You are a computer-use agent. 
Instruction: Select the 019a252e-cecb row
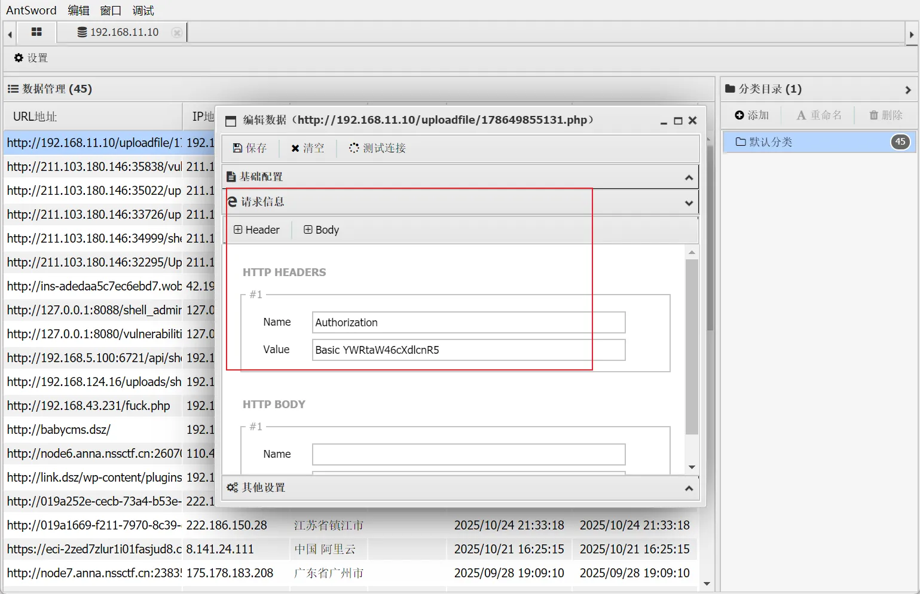pos(110,501)
